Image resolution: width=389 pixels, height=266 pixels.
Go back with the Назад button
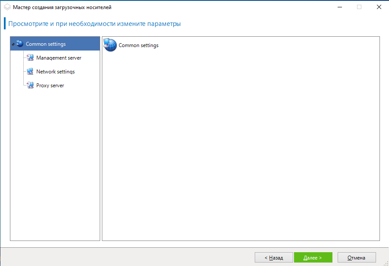[x=274, y=258]
